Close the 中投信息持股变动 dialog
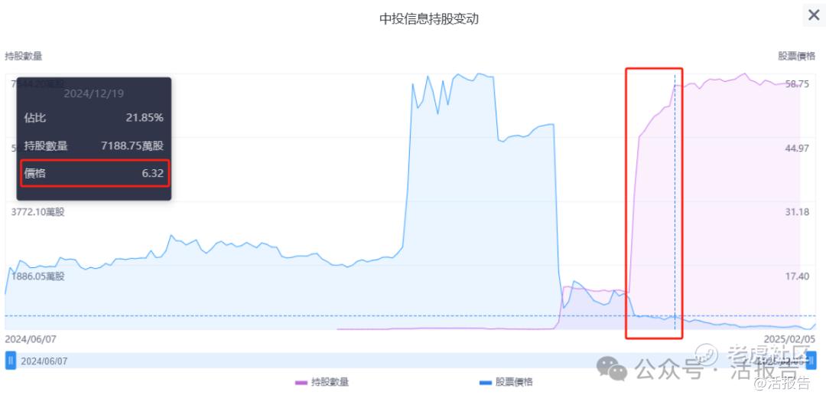This screenshot has height=402, width=826. (813, 15)
